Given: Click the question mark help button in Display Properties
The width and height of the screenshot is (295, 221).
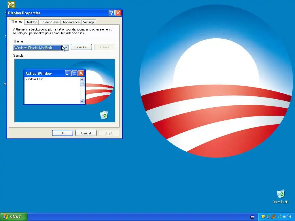Looking at the screenshot, I should tap(111, 13).
